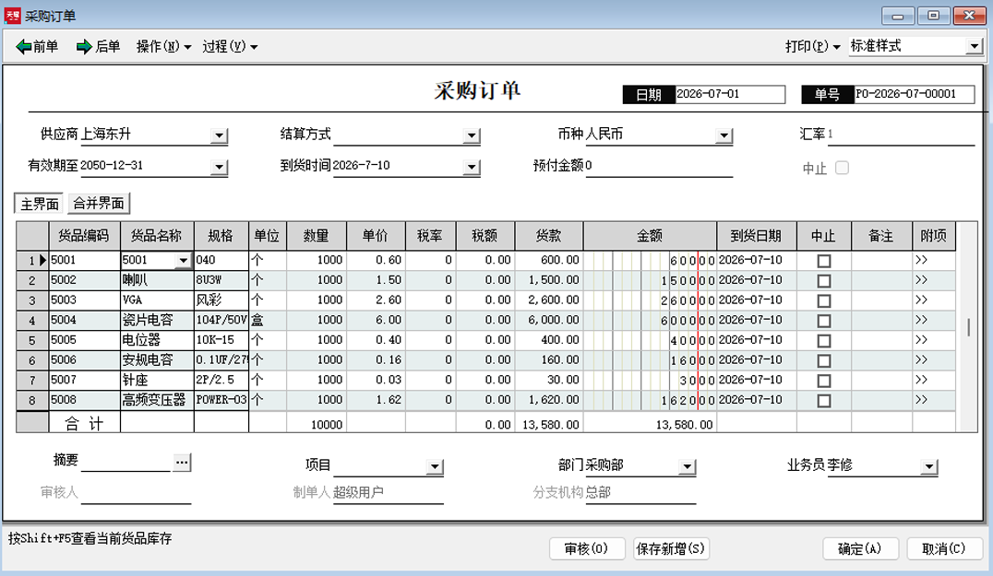Expand the 项目 dropdown

click(x=435, y=467)
